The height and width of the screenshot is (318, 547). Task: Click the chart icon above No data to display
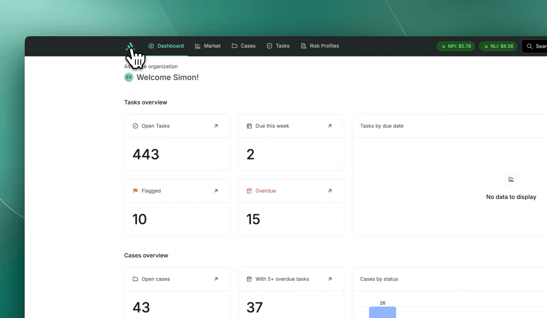point(511,179)
